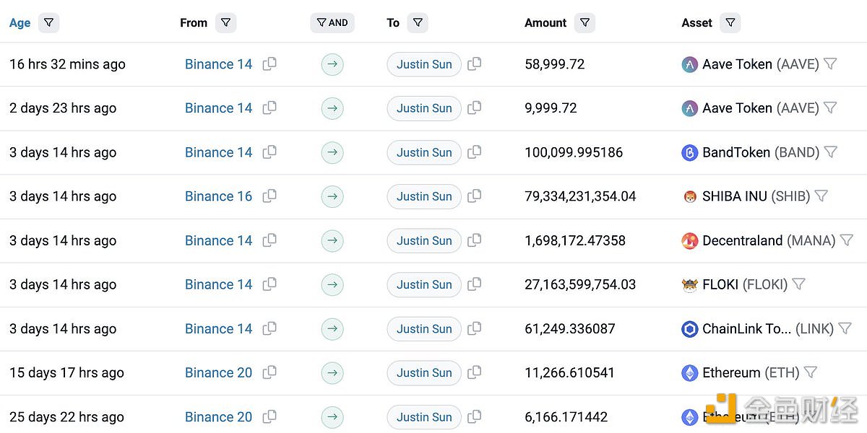The image size is (867, 433).
Task: Click the Aave logo in the 9,999.72 row
Action: point(690,108)
